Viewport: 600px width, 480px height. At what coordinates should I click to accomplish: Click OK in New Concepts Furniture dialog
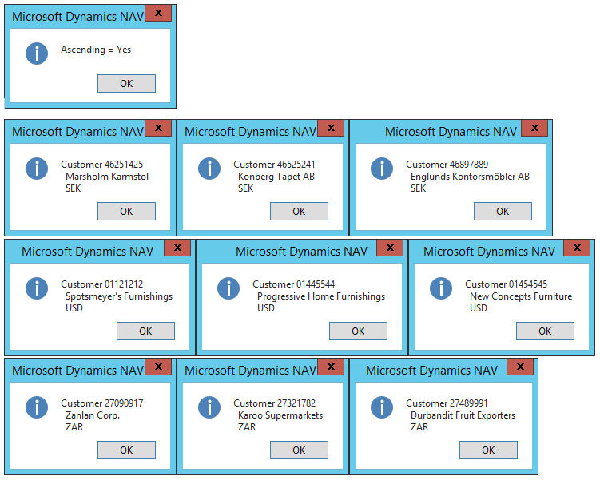pyautogui.click(x=546, y=331)
